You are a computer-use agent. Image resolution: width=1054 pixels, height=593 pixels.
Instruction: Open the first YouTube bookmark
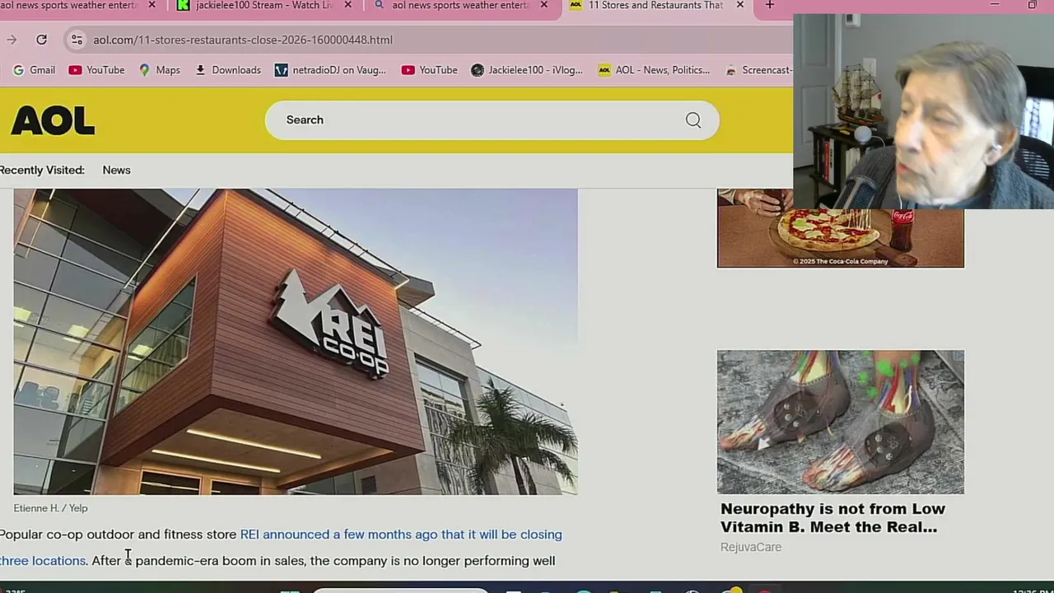96,70
